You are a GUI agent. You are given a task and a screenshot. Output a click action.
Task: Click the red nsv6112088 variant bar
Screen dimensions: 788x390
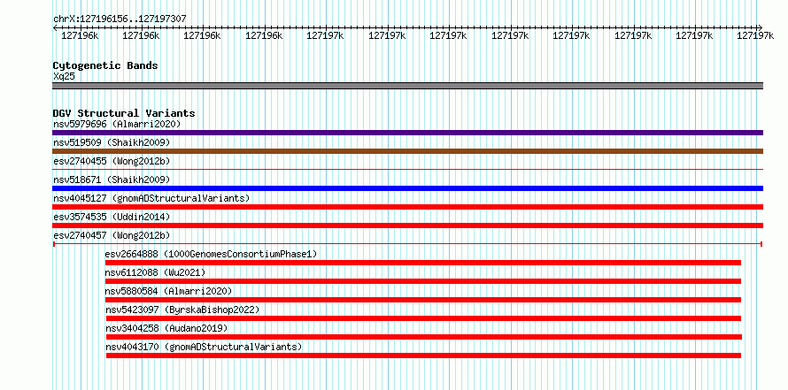[x=423, y=281]
